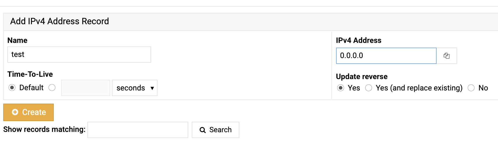Select Yes for Update reverse

tap(340, 88)
